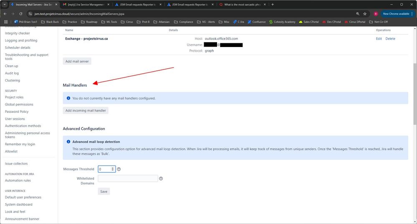
Task: Open Project roles under Security
Action: tap(14, 97)
